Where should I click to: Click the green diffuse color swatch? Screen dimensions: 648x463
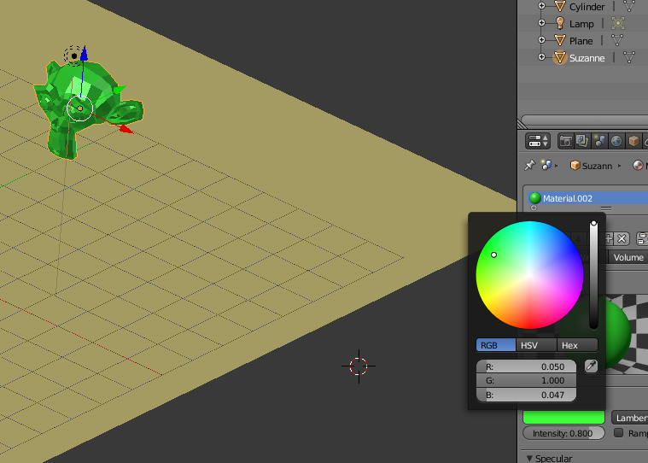pos(563,417)
